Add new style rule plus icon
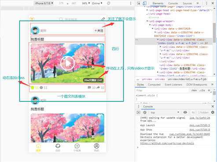This screenshot has height=162, width=217. coord(209,90)
